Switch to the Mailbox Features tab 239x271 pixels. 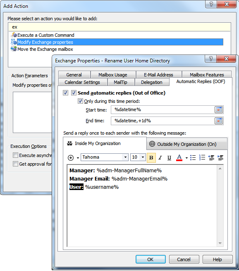tap(207, 75)
